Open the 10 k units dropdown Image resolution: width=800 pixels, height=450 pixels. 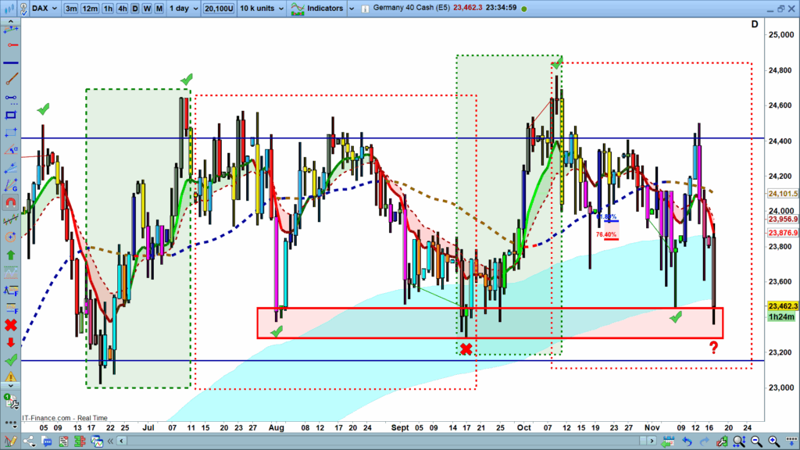(x=261, y=8)
